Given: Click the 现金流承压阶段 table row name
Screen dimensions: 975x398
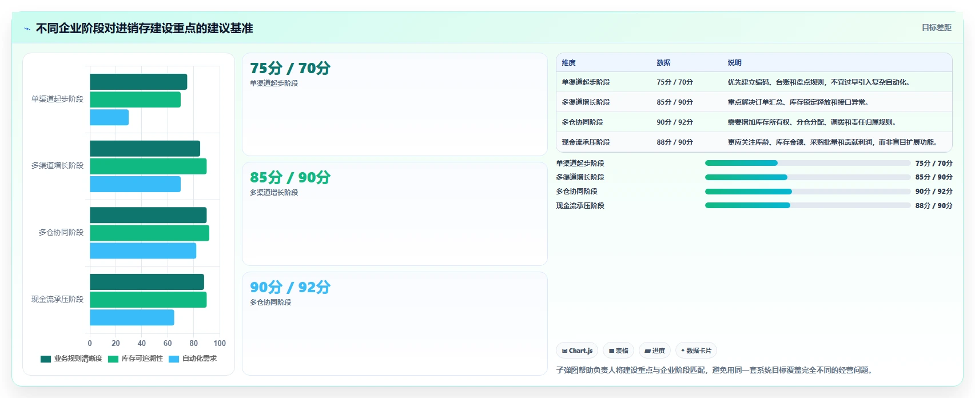Looking at the screenshot, I should (586, 142).
